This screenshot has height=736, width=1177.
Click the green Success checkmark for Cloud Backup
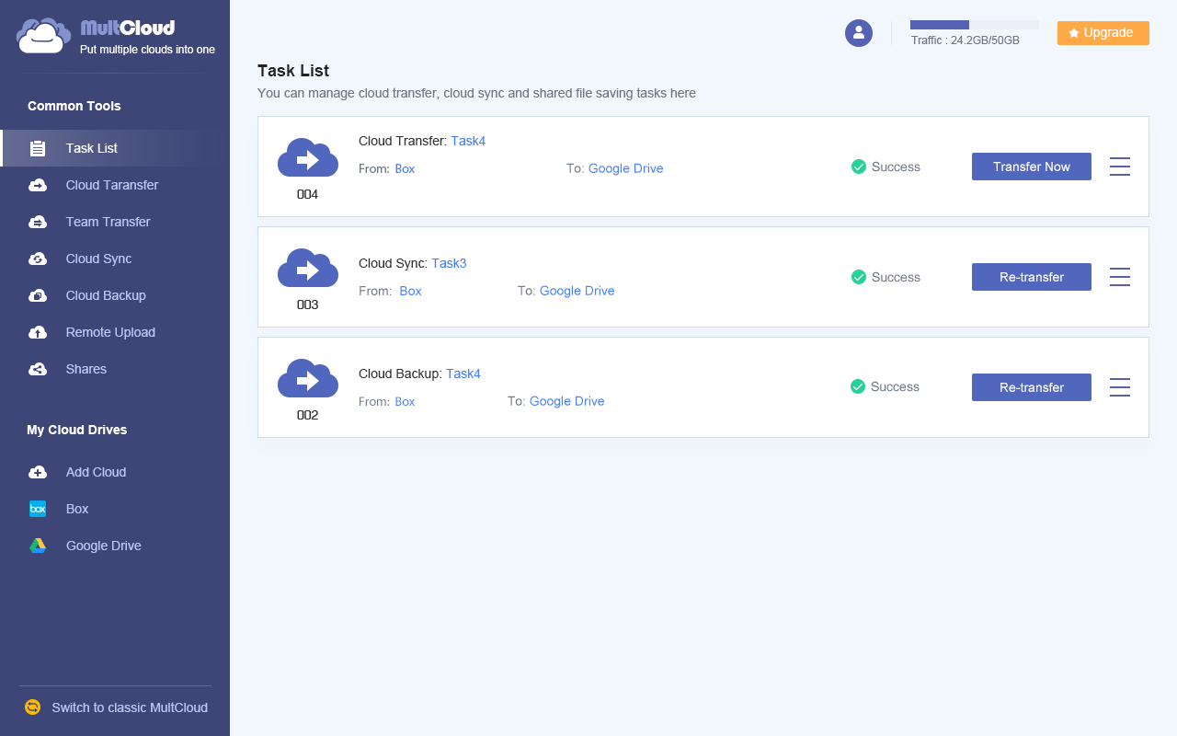click(859, 386)
